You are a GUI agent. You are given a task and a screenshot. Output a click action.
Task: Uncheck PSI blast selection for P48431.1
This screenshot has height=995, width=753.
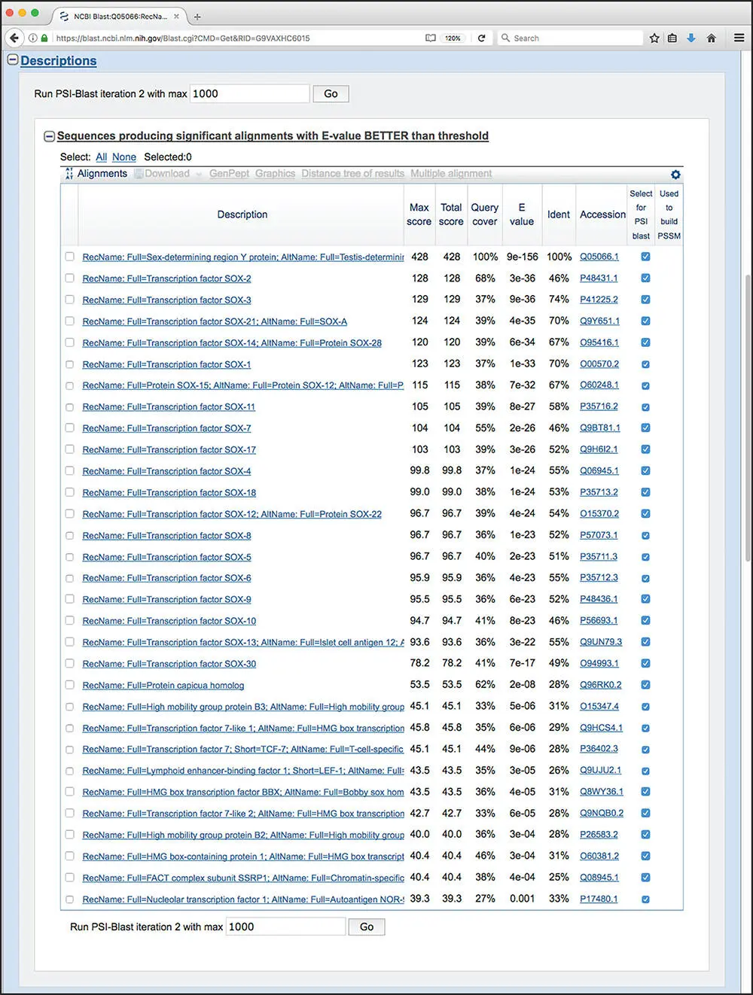(645, 278)
